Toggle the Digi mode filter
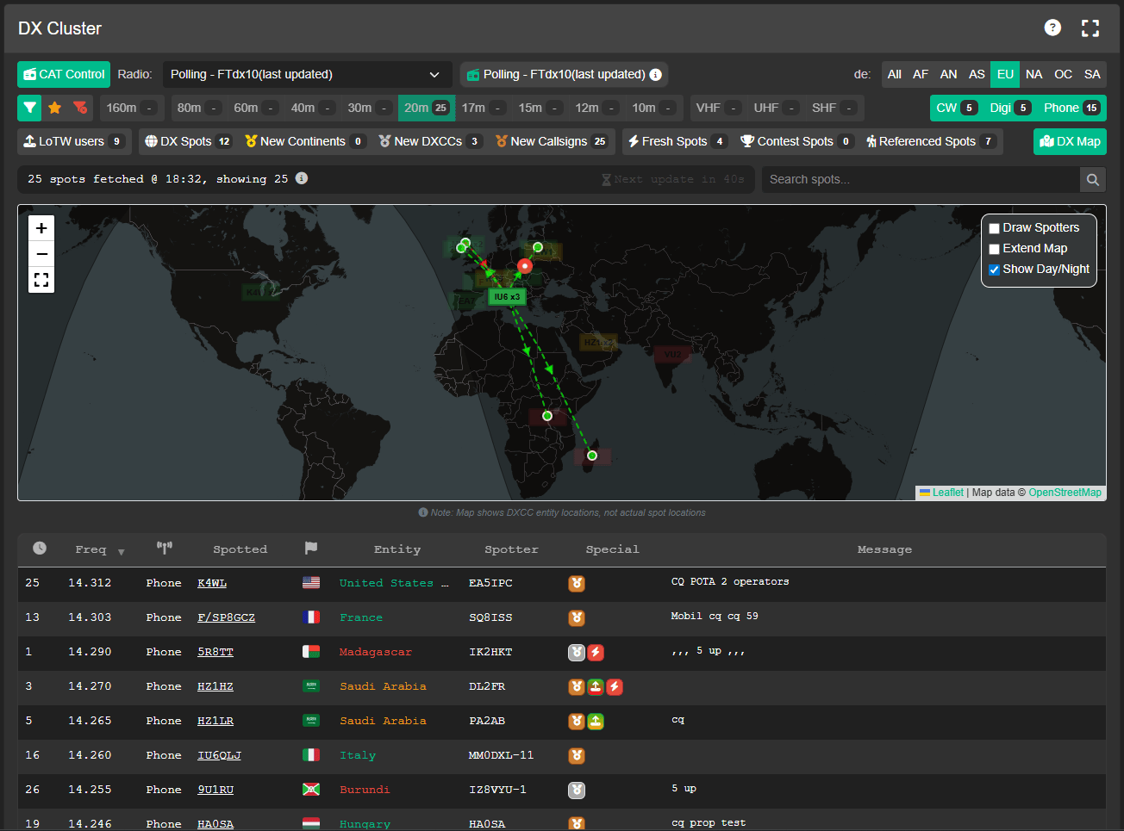 (1009, 108)
